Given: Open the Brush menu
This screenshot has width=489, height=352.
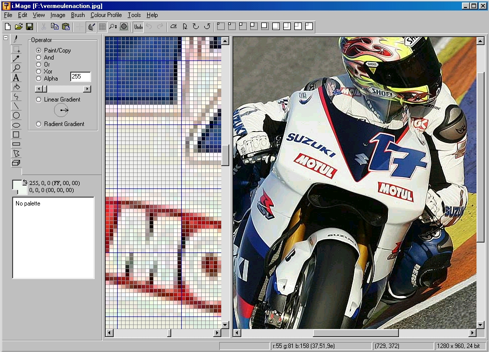Looking at the screenshot, I should (78, 15).
